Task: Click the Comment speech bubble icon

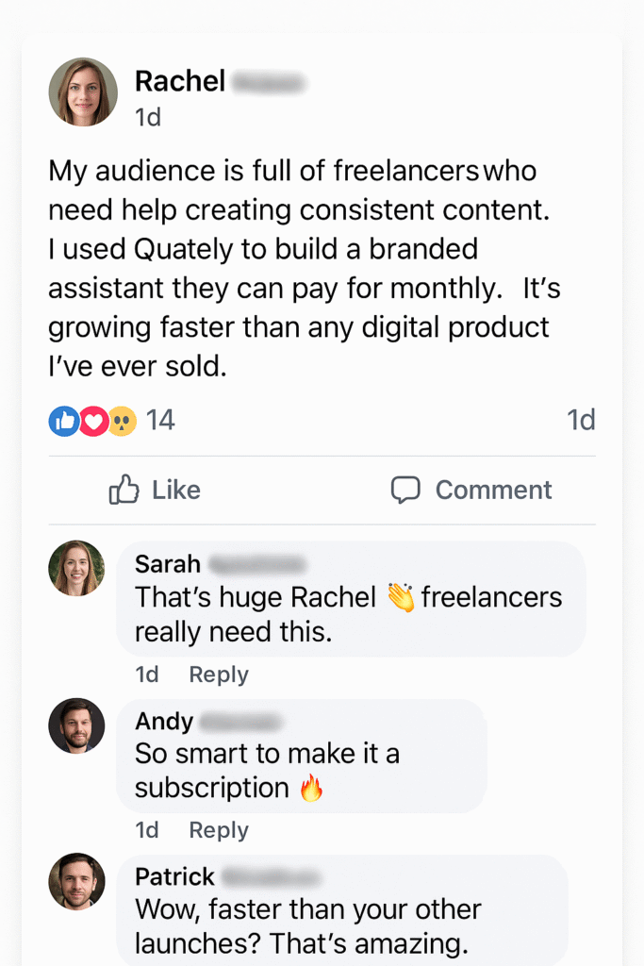Action: pos(405,490)
